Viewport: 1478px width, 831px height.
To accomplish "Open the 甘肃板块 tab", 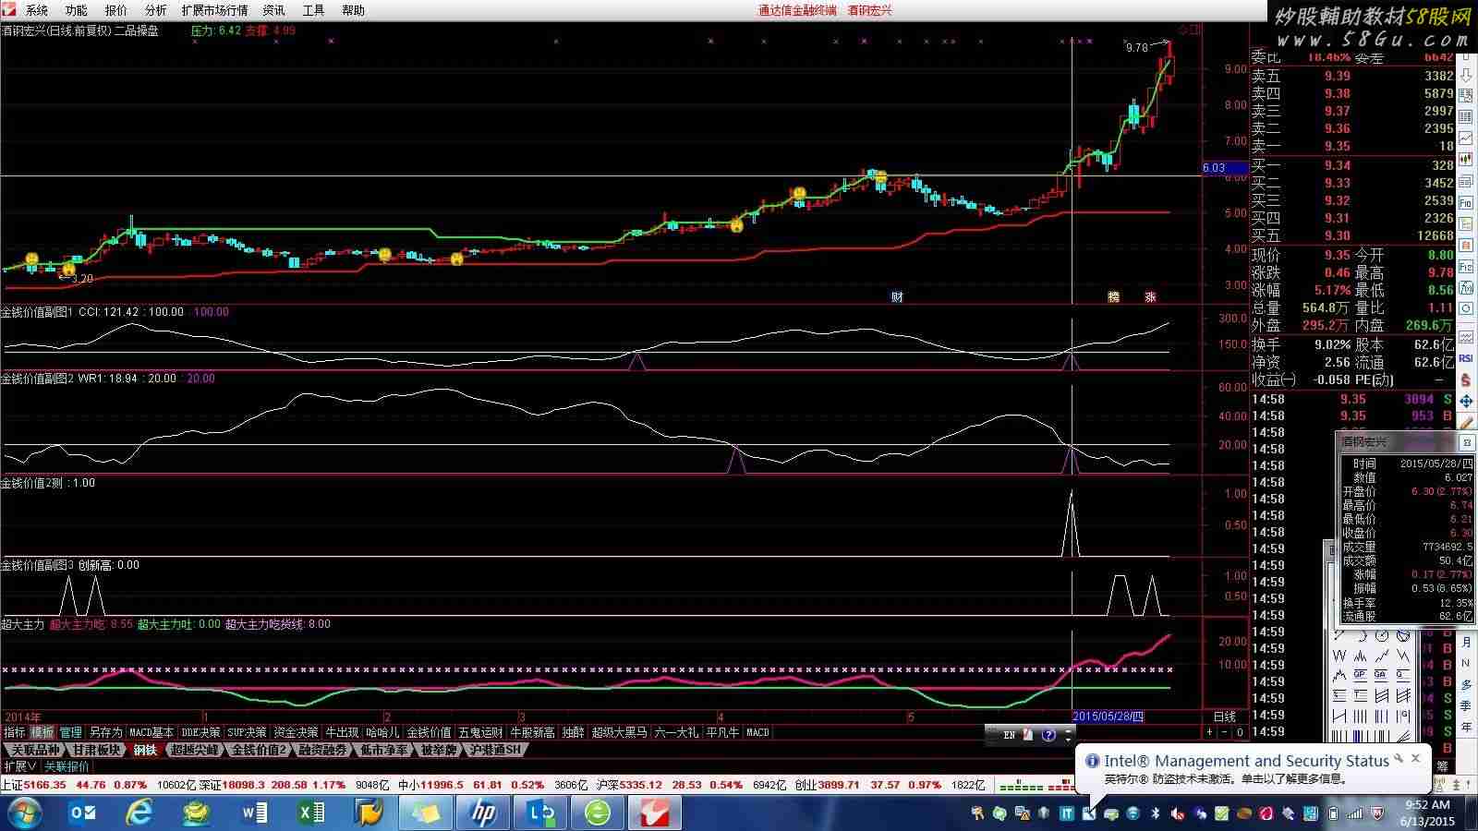I will [97, 750].
